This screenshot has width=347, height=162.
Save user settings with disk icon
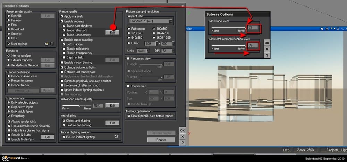point(52,44)
